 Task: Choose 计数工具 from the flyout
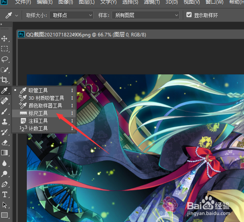tap(44, 128)
